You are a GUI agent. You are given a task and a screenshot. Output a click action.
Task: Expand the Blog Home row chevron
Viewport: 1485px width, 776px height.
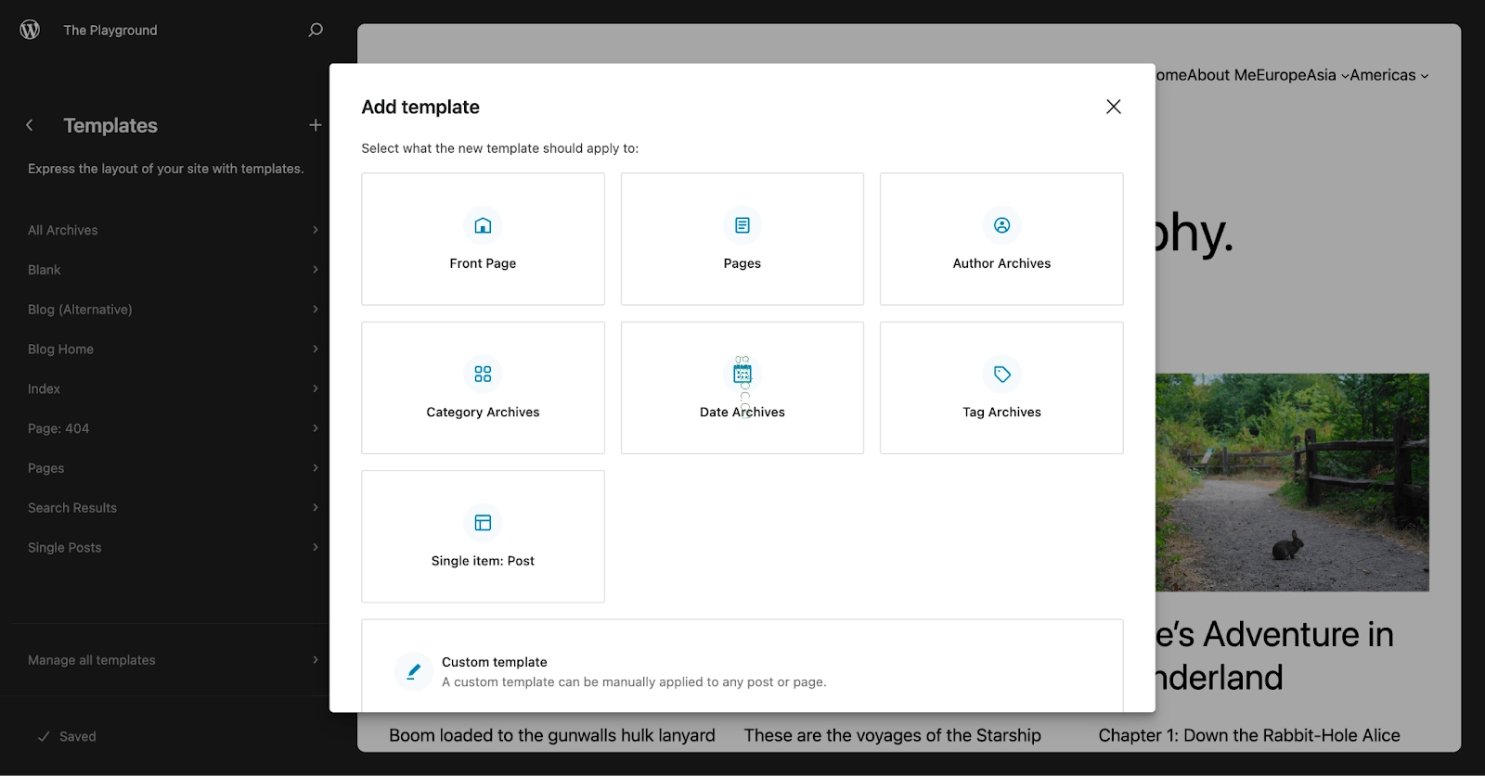tap(316, 350)
